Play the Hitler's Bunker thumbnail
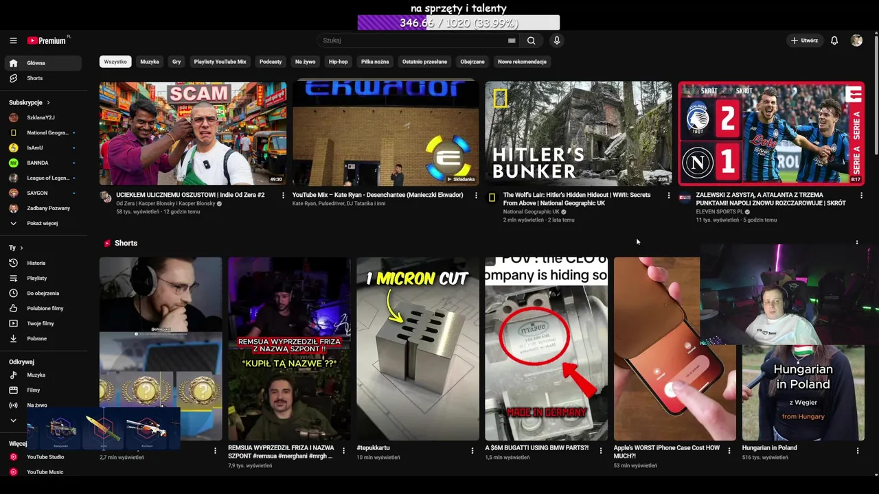879x494 pixels. pos(578,134)
